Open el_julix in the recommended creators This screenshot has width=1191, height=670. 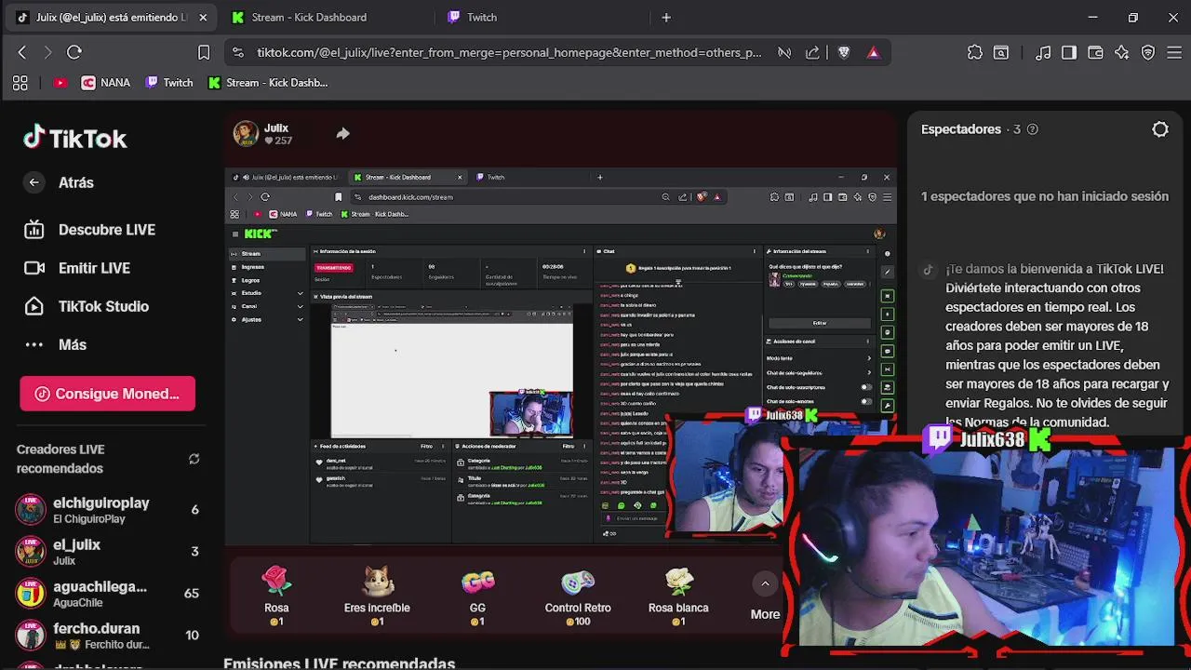pos(107,552)
